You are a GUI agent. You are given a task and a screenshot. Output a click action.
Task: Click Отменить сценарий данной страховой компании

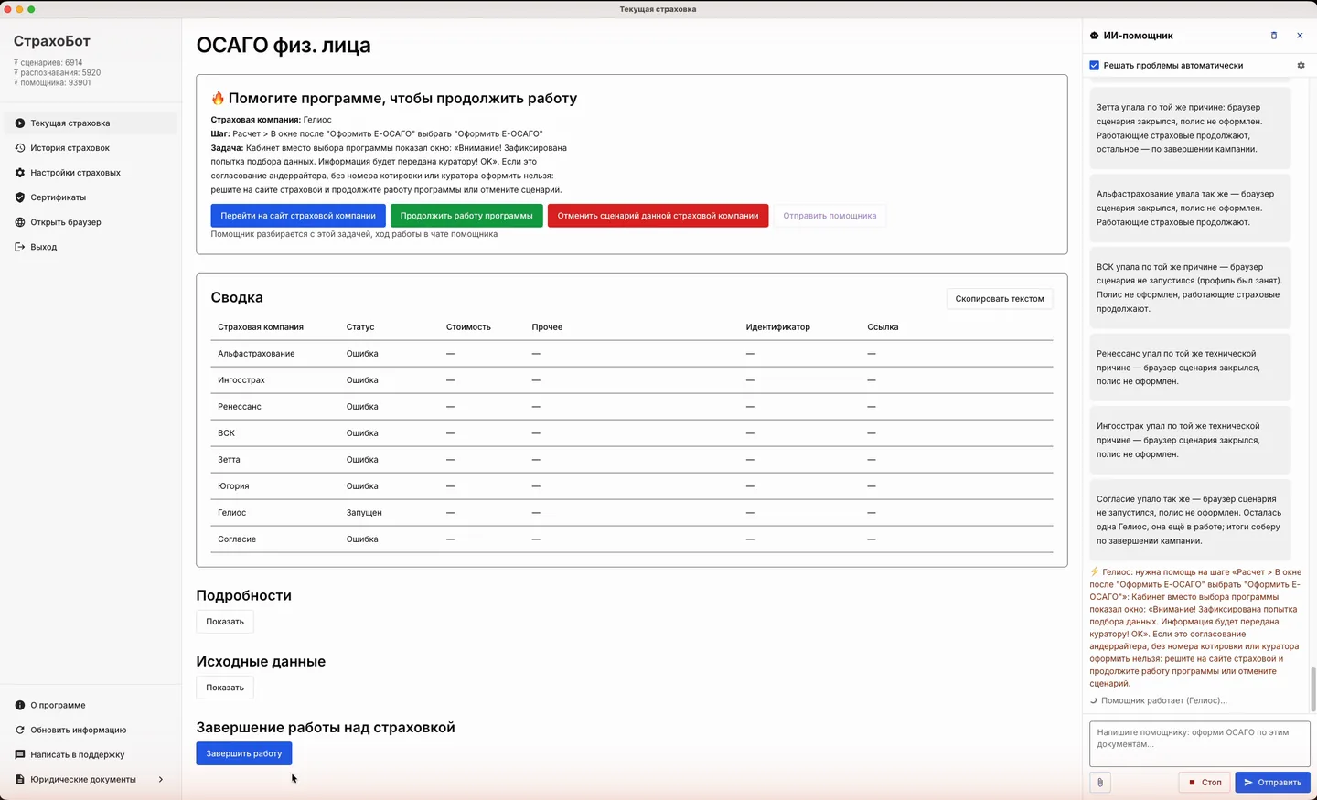pos(658,216)
